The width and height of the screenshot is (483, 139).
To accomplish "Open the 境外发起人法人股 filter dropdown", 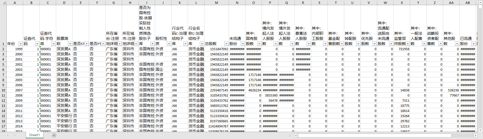I will click(x=292, y=44).
